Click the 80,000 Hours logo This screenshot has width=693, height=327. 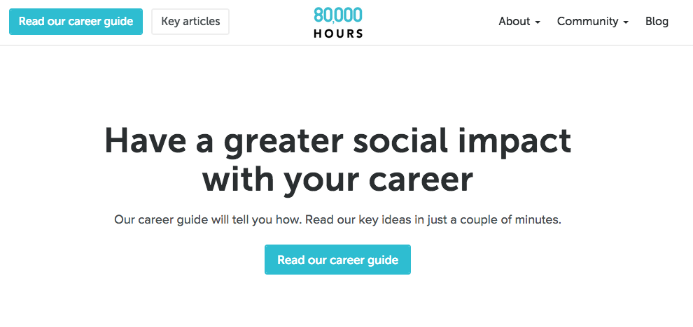[x=338, y=22]
